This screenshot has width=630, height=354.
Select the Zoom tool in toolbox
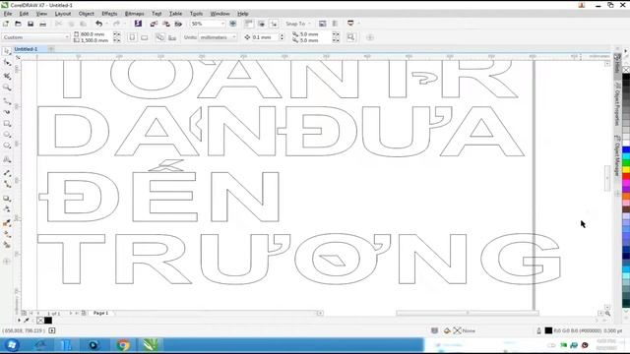7,88
